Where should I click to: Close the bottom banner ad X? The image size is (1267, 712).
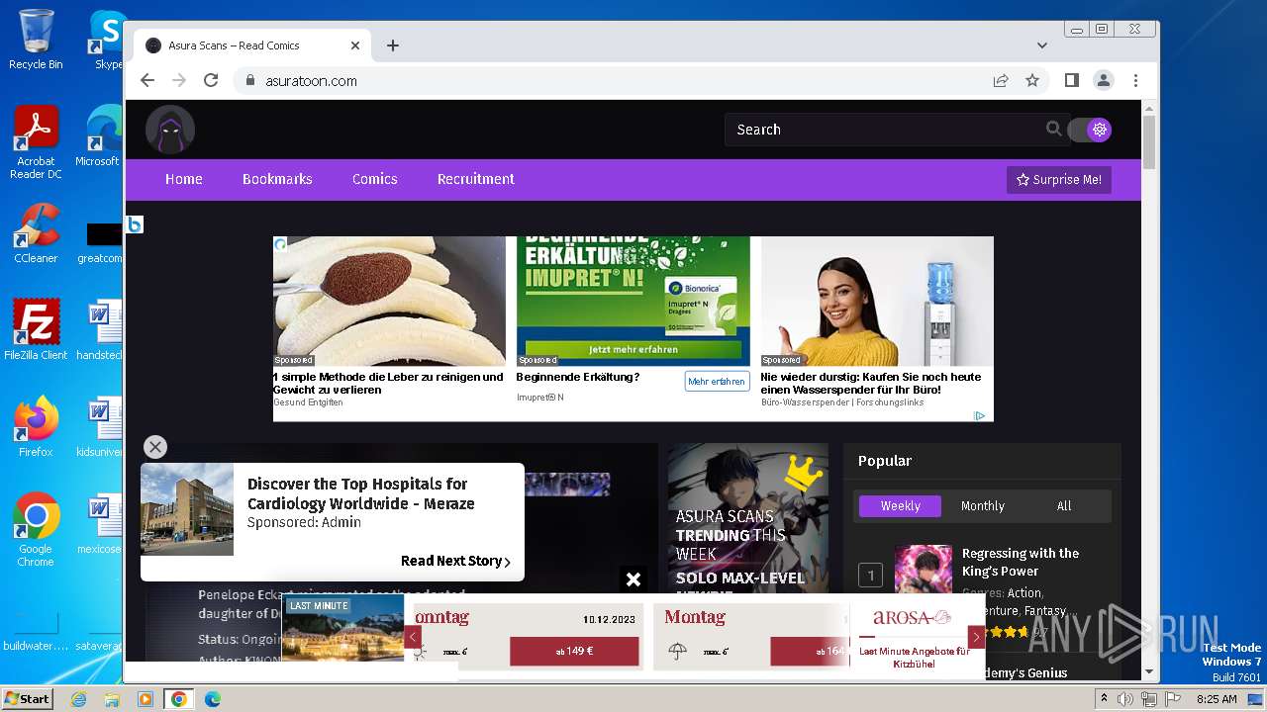(x=633, y=579)
